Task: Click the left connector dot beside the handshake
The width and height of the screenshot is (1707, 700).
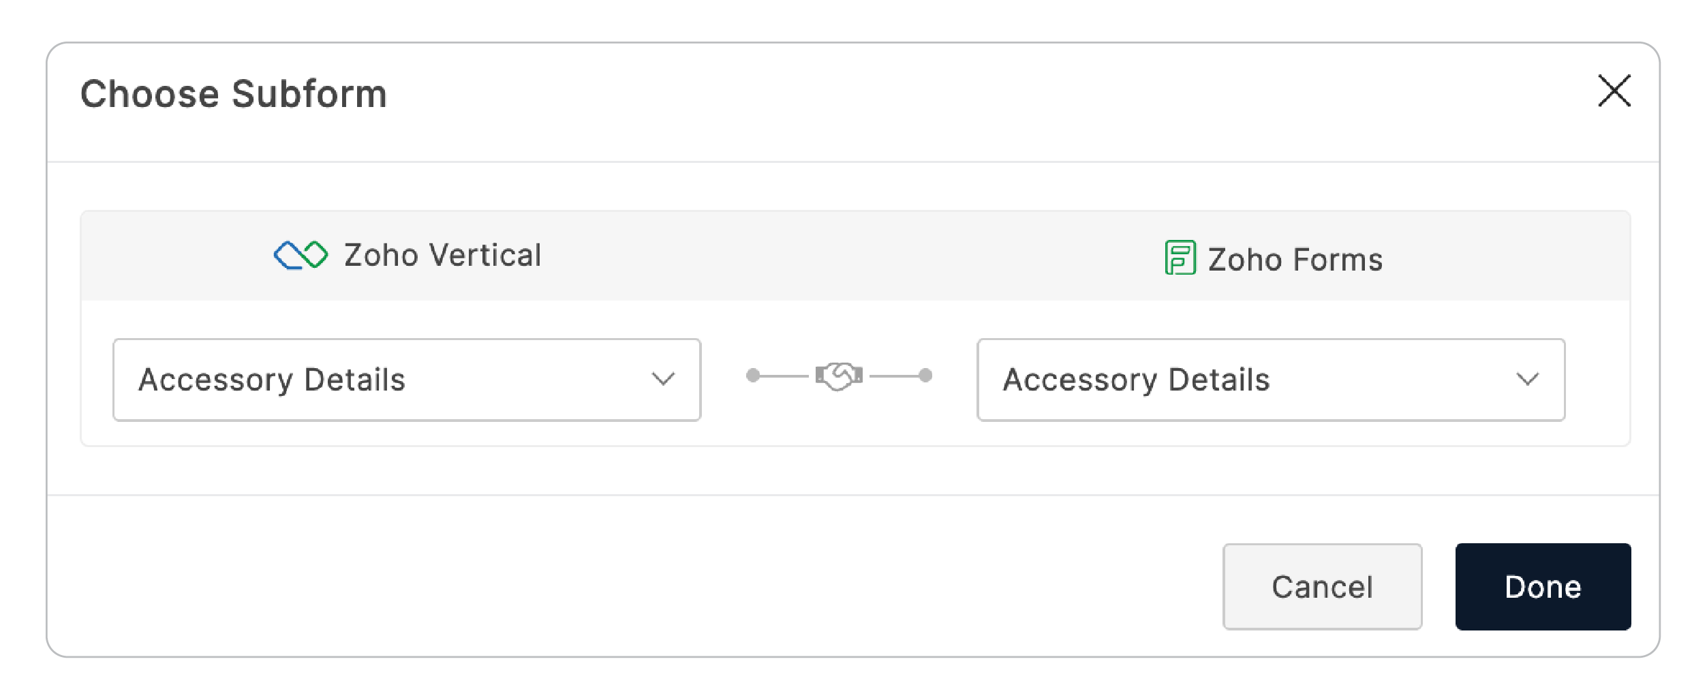Action: [753, 375]
